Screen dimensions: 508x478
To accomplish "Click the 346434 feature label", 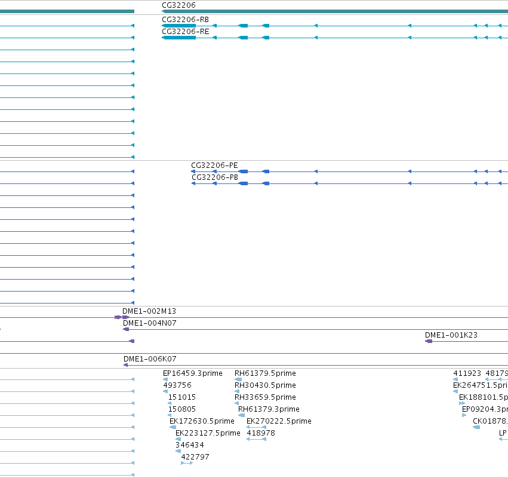I will [x=189, y=445].
